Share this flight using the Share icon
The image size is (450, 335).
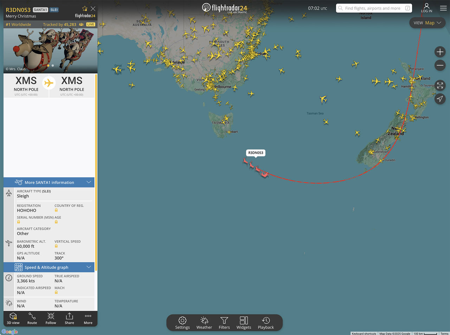pos(69,318)
